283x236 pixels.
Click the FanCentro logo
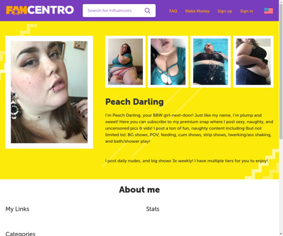click(x=40, y=10)
